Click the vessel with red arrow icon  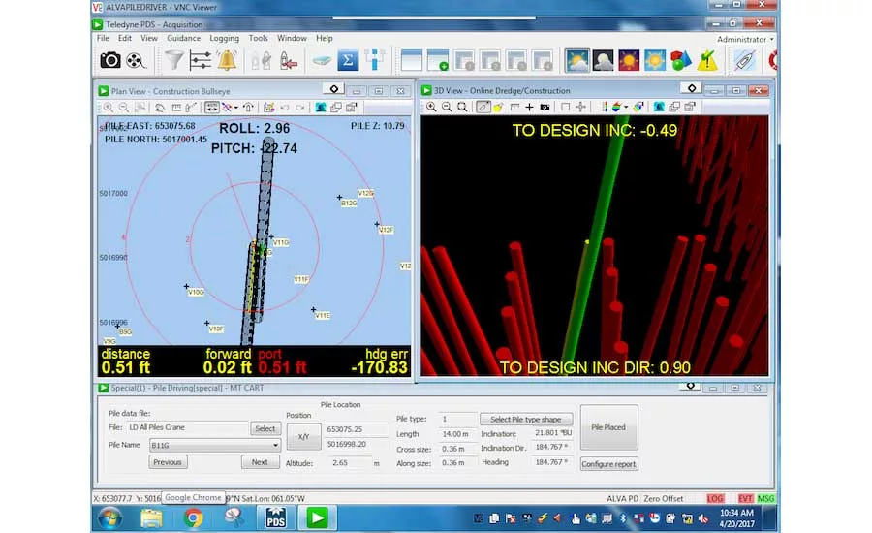pyautogui.click(x=289, y=60)
